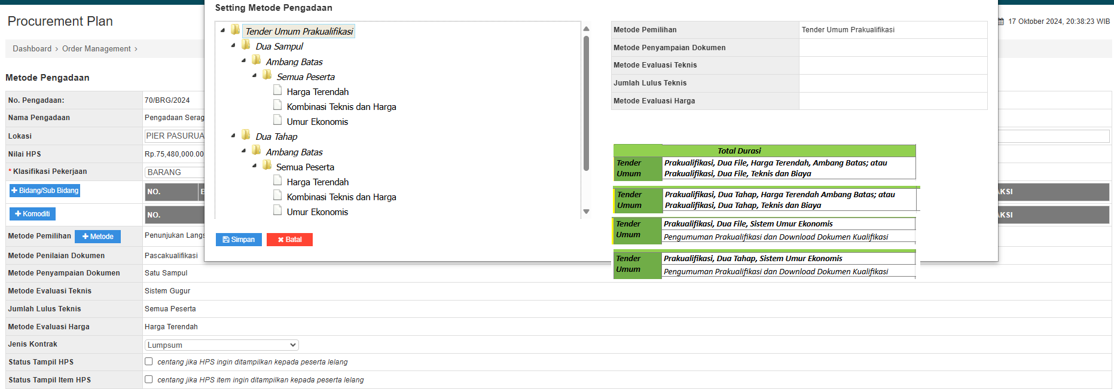Click the Rp.75,480,000.00 HPS value
The width and height of the screenshot is (1114, 389).
(174, 154)
